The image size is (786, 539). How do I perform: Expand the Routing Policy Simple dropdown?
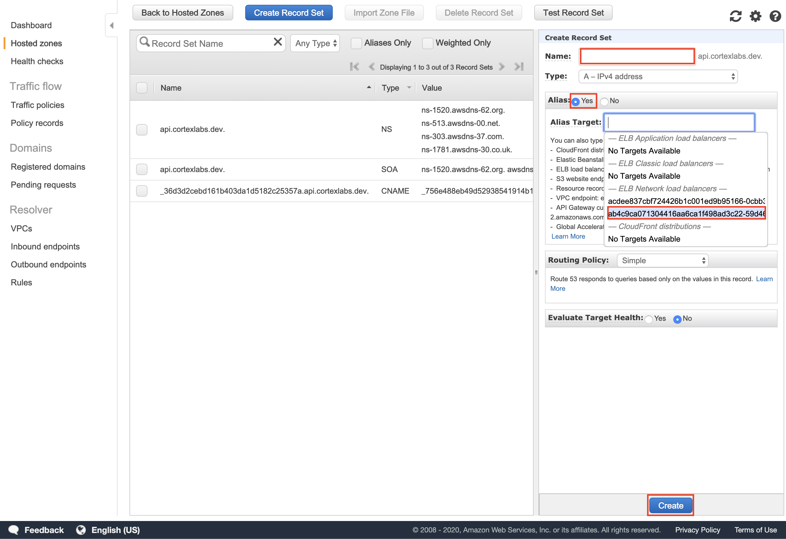662,261
